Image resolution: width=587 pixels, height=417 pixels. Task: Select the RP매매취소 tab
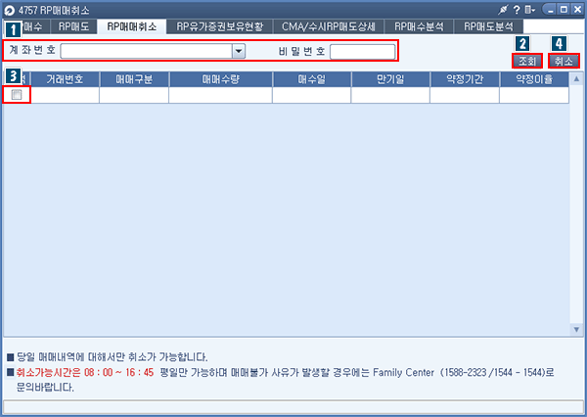(132, 26)
